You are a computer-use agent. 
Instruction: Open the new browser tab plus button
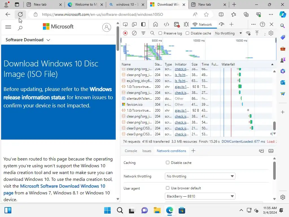point(234,5)
